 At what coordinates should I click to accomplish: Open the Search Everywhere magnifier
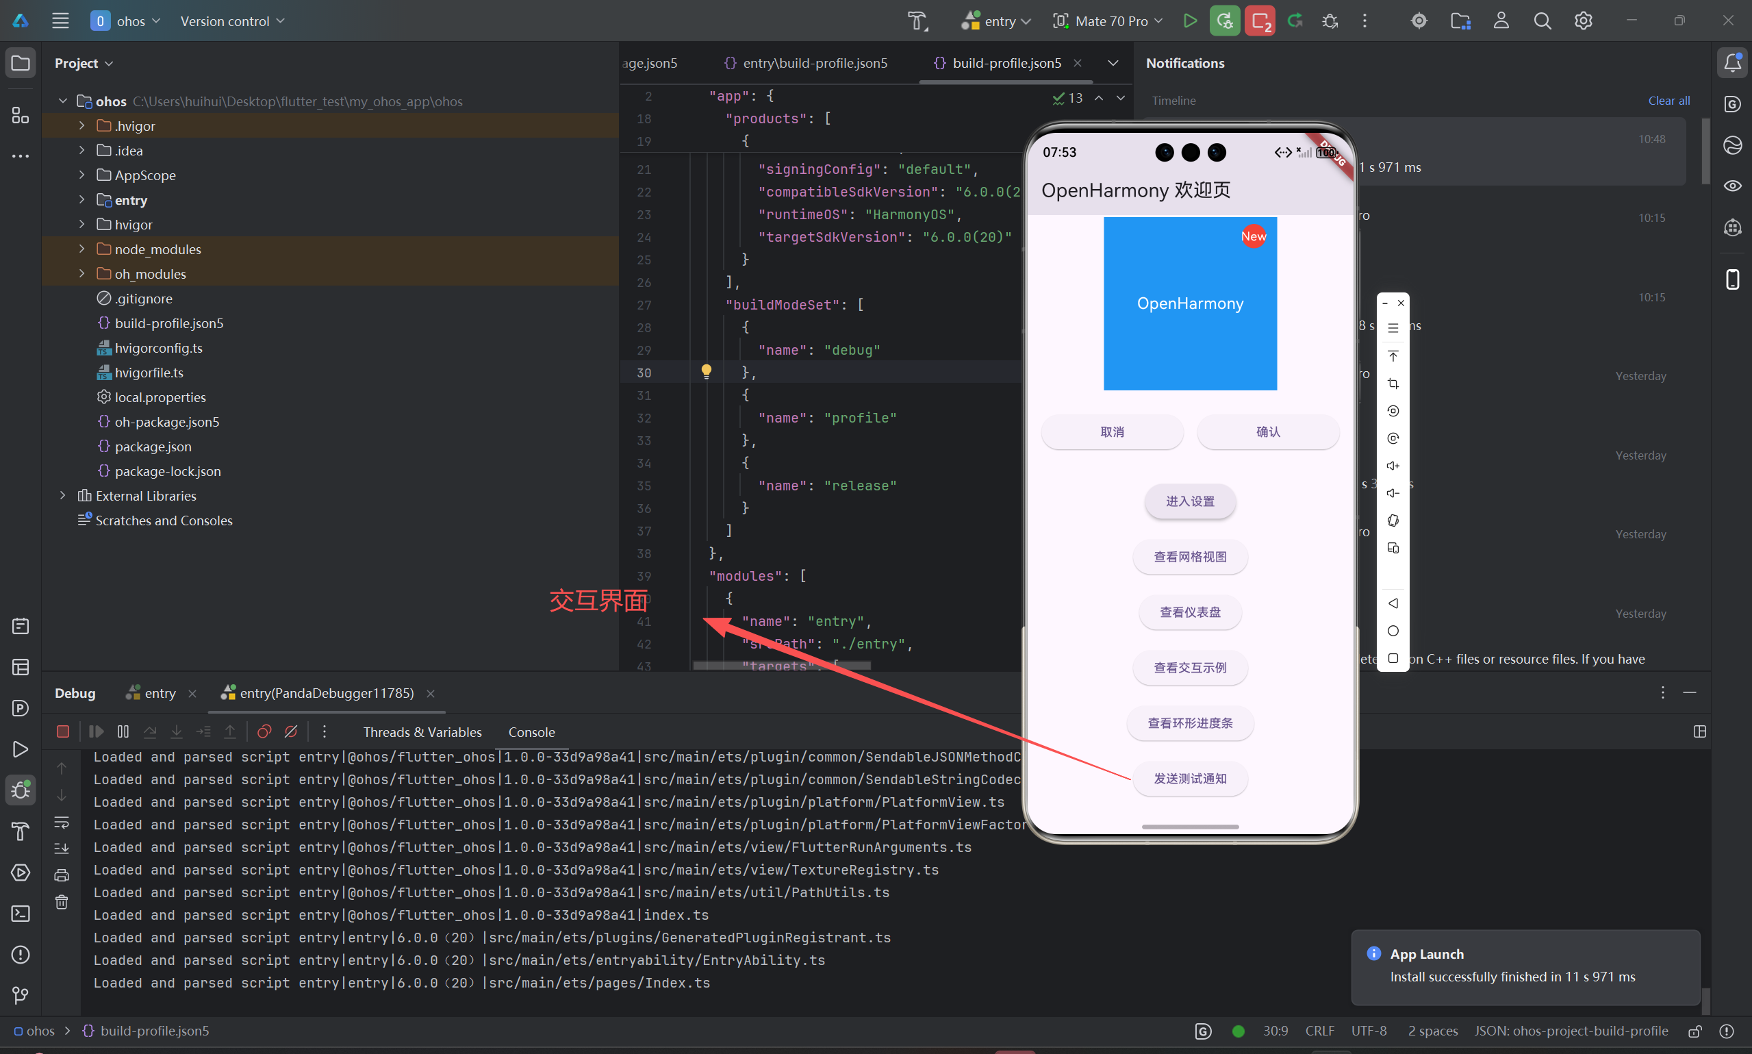coord(1542,21)
